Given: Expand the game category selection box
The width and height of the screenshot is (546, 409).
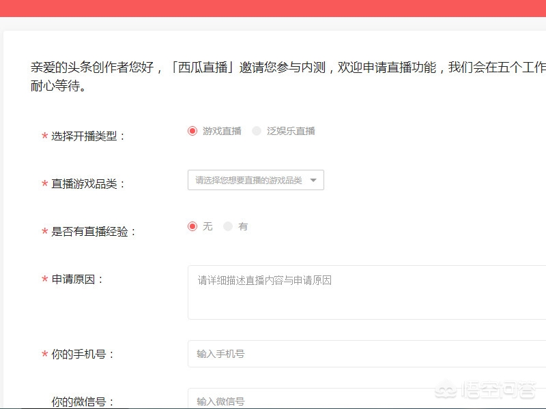Looking at the screenshot, I should coord(256,180).
